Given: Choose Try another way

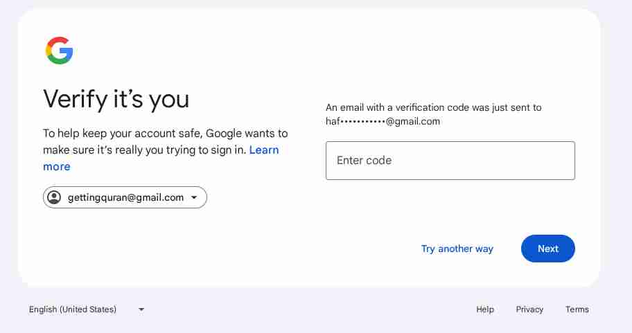Looking at the screenshot, I should [x=457, y=249].
